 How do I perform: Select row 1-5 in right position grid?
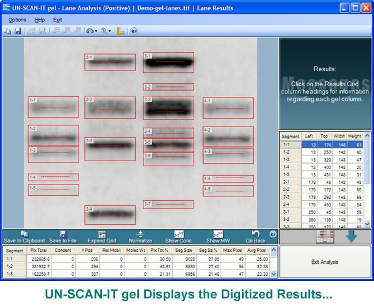click(322, 174)
